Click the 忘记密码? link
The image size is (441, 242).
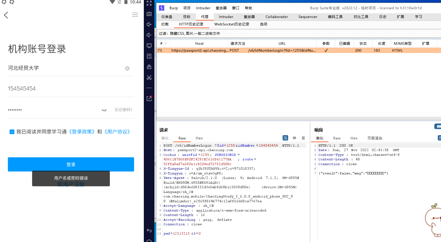pyautogui.click(x=123, y=110)
